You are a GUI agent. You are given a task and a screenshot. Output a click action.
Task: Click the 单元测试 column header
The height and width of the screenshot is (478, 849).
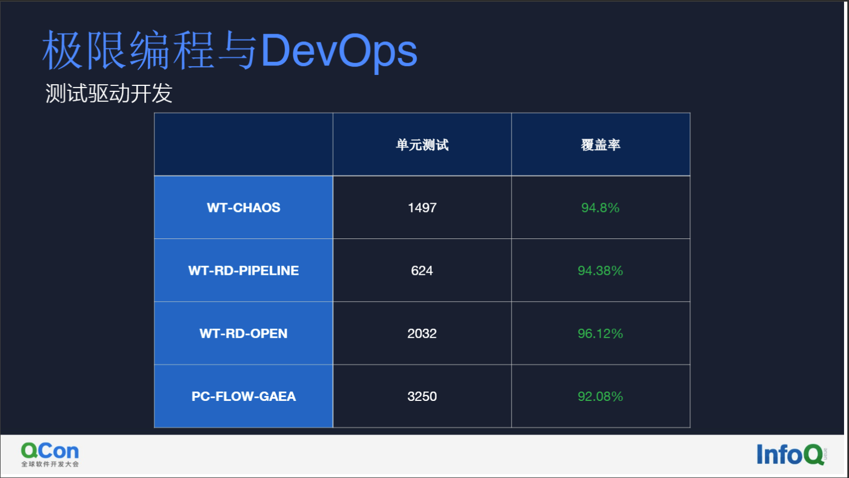tap(422, 144)
